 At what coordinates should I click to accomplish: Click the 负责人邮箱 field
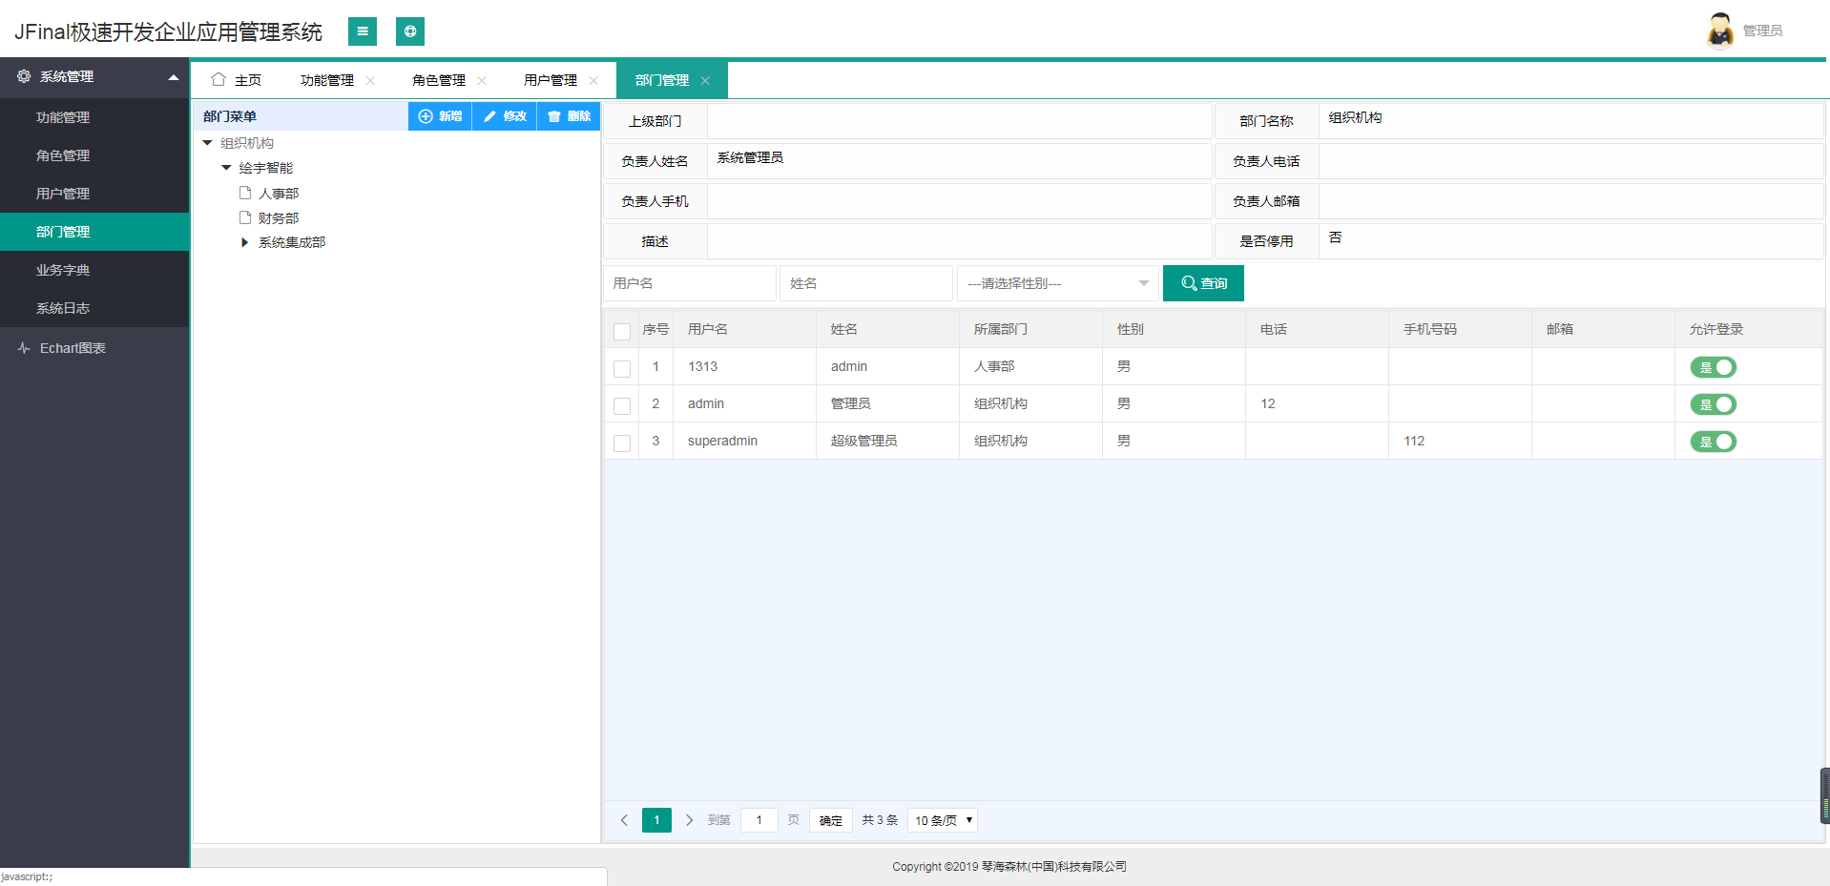coord(1570,201)
